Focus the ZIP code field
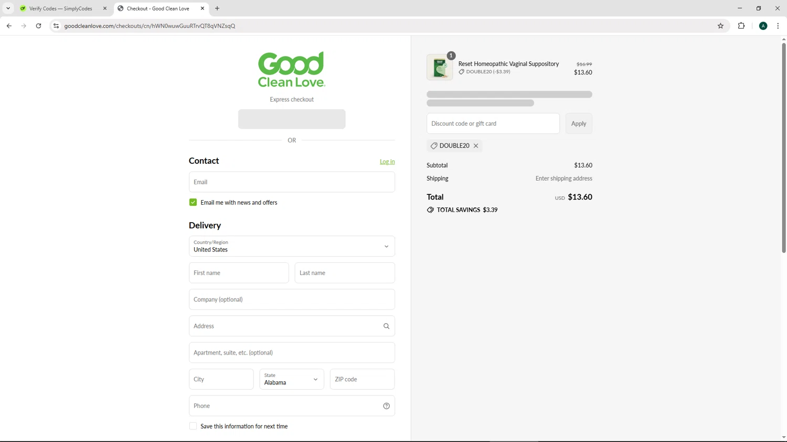Viewport: 787px width, 442px height. pyautogui.click(x=362, y=379)
